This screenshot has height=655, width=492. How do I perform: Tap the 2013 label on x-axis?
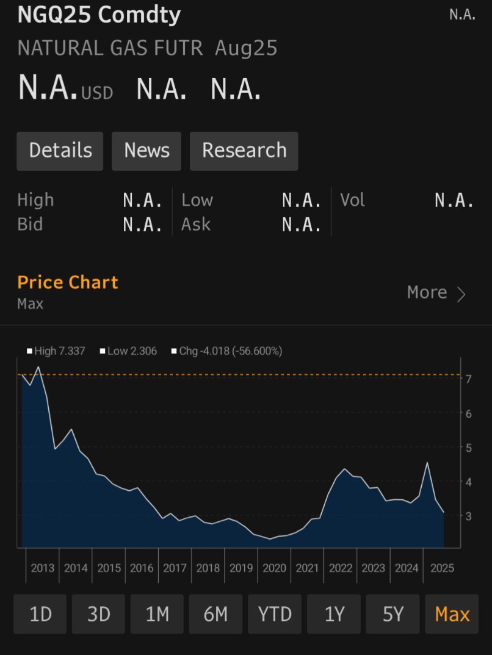(42, 568)
